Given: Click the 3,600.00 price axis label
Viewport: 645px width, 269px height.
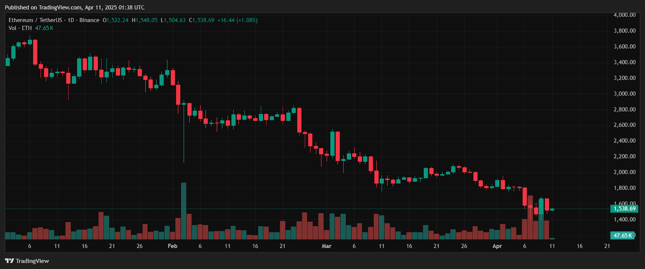Looking at the screenshot, I should (624, 46).
